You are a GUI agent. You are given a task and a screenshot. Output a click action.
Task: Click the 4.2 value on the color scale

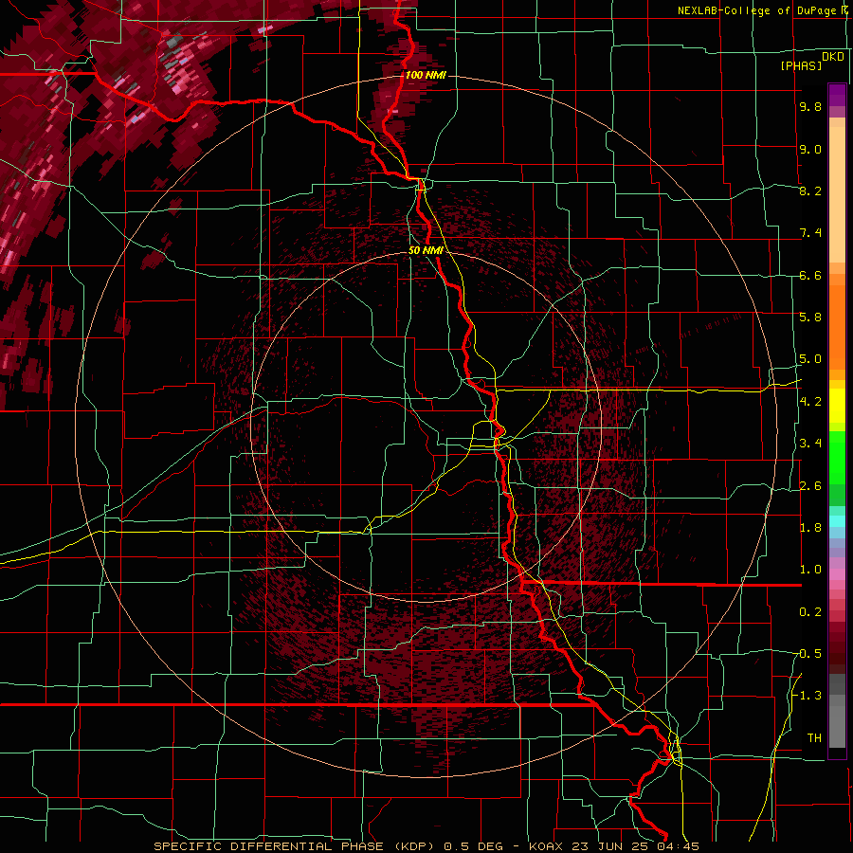coord(810,402)
